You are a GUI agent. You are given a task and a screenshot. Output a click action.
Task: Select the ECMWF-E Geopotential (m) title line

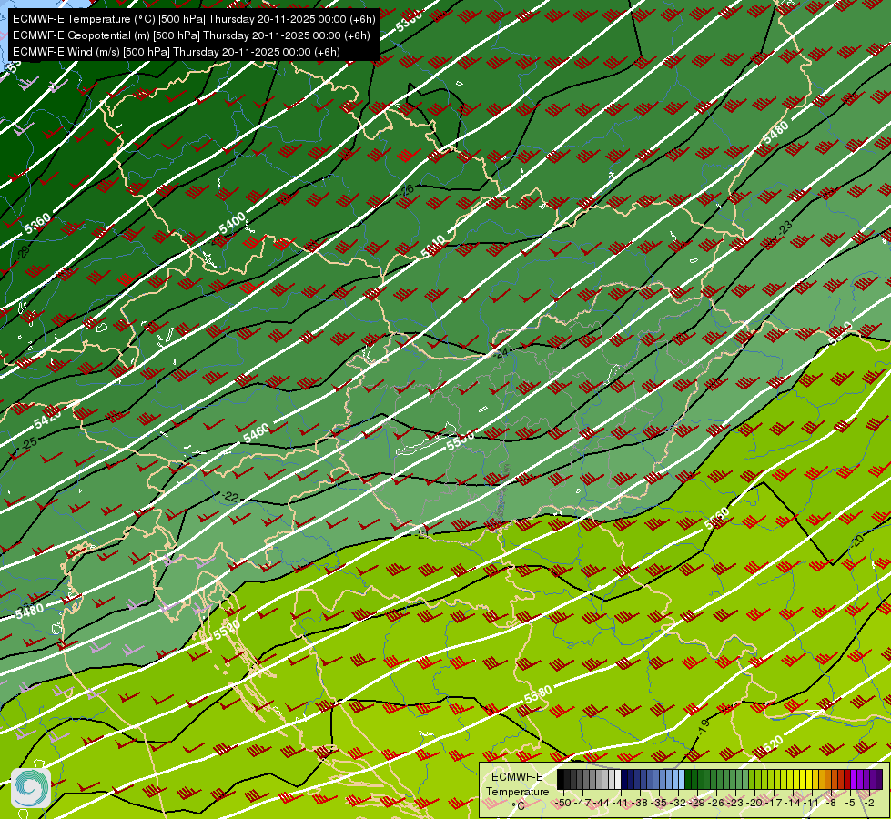click(191, 35)
